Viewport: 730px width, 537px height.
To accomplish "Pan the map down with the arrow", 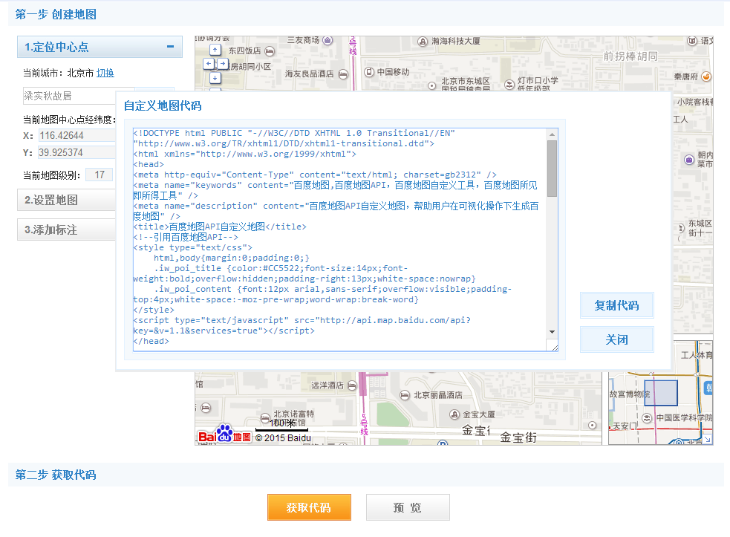I will [215, 78].
